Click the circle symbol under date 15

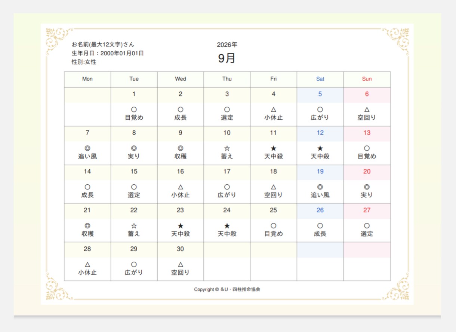(x=134, y=187)
